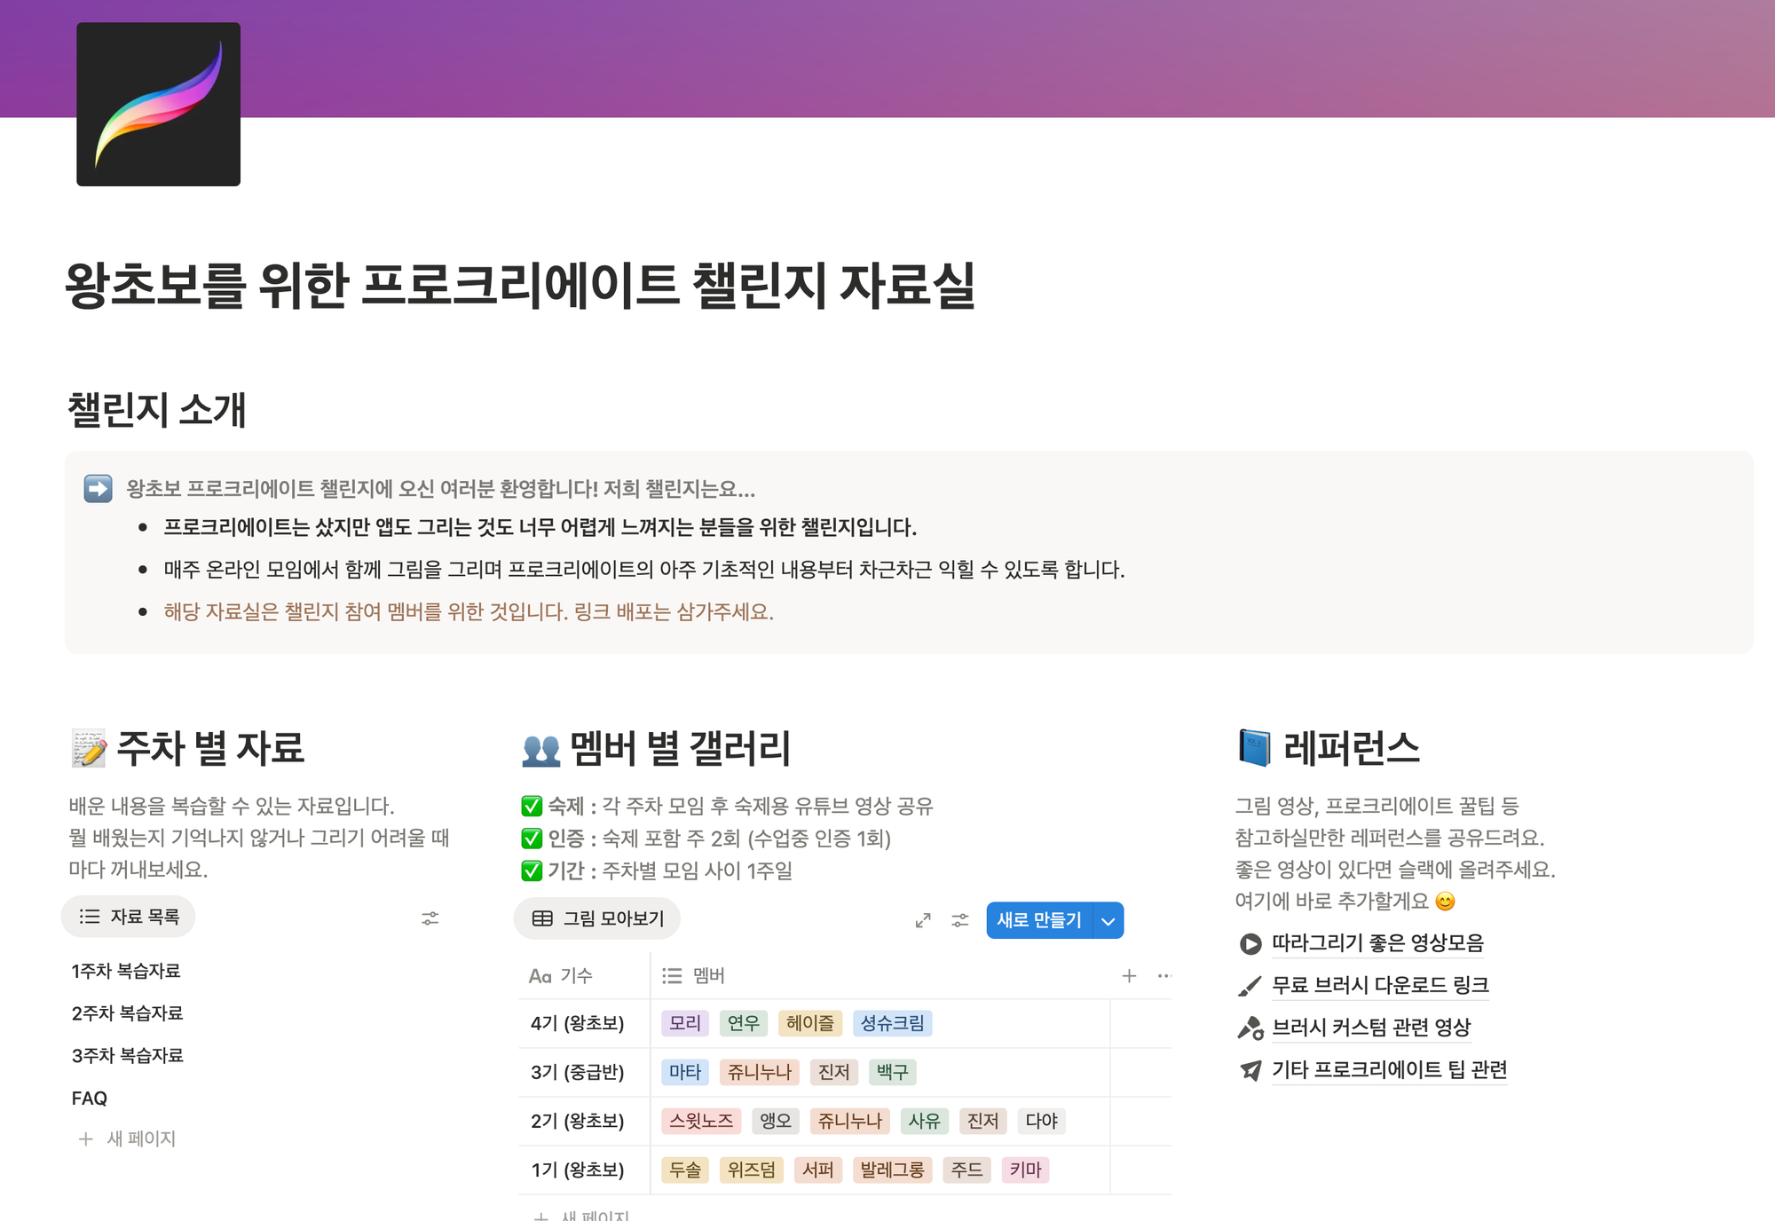This screenshot has width=1775, height=1221.
Task: Click green checkbox emoji beside 숙제
Action: coord(532,807)
